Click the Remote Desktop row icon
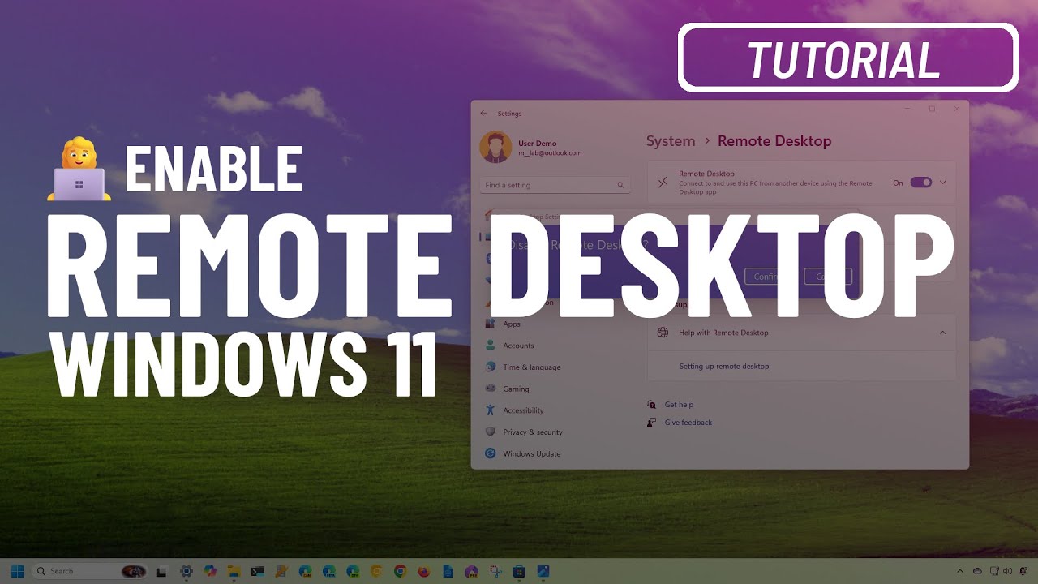The width and height of the screenshot is (1038, 584). coord(663,182)
